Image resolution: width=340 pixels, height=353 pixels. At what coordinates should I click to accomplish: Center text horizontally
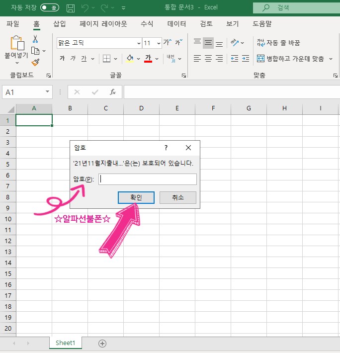click(x=208, y=59)
